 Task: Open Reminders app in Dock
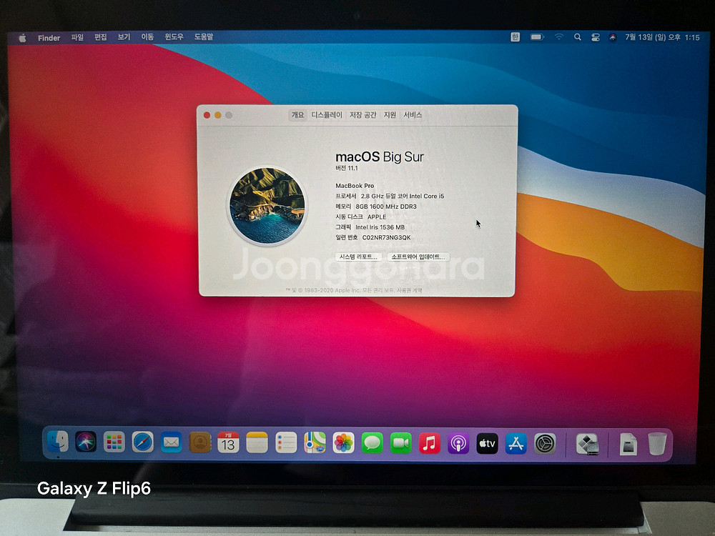(286, 442)
